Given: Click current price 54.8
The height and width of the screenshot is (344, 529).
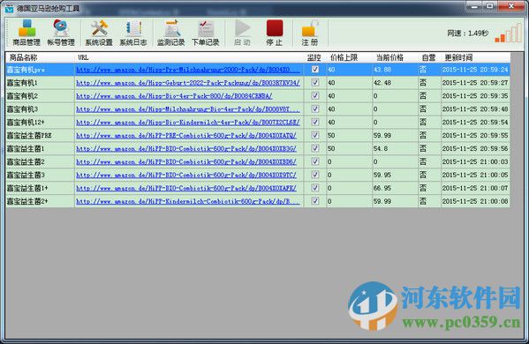Looking at the screenshot, I should tap(381, 148).
